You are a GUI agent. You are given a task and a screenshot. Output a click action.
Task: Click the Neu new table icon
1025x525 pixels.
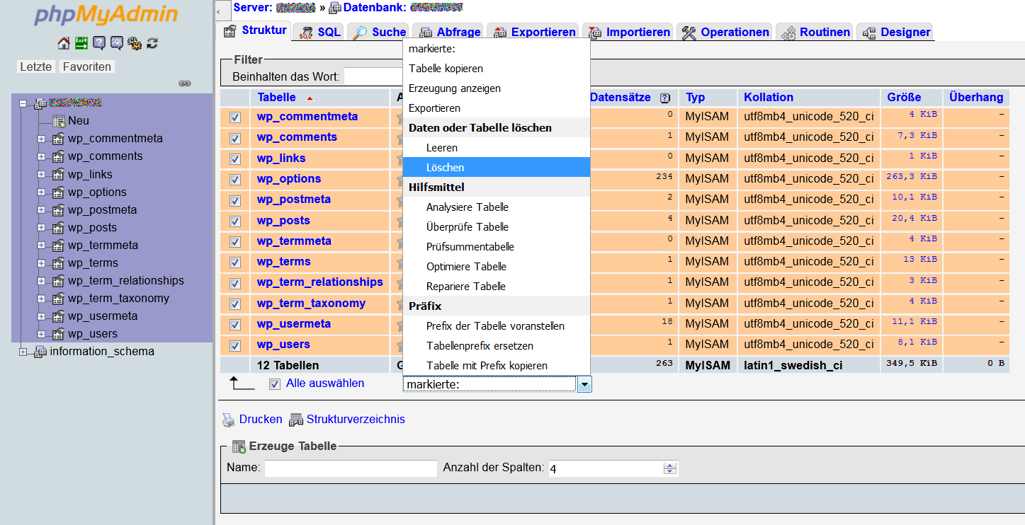point(59,121)
